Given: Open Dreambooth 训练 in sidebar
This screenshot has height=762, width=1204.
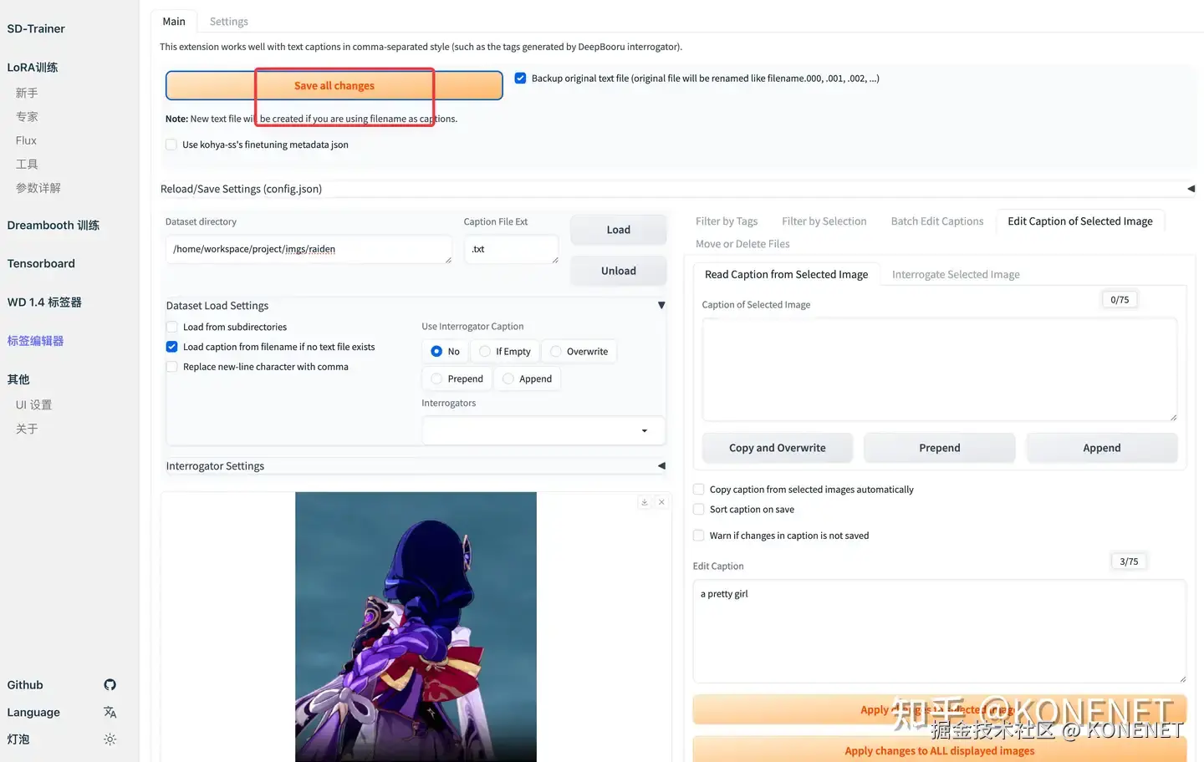Looking at the screenshot, I should [x=54, y=226].
